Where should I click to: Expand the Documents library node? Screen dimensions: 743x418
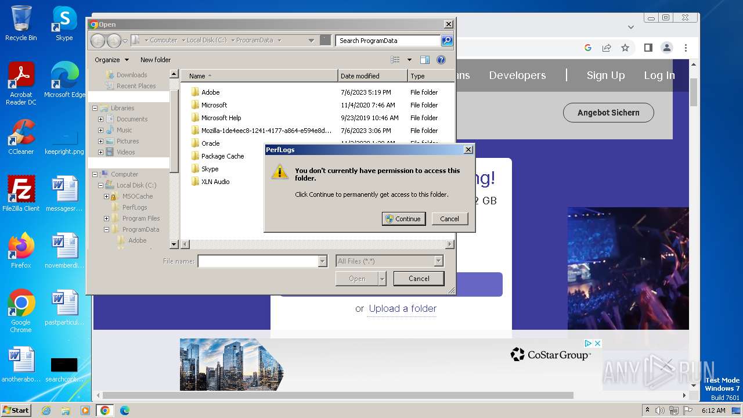pos(100,119)
